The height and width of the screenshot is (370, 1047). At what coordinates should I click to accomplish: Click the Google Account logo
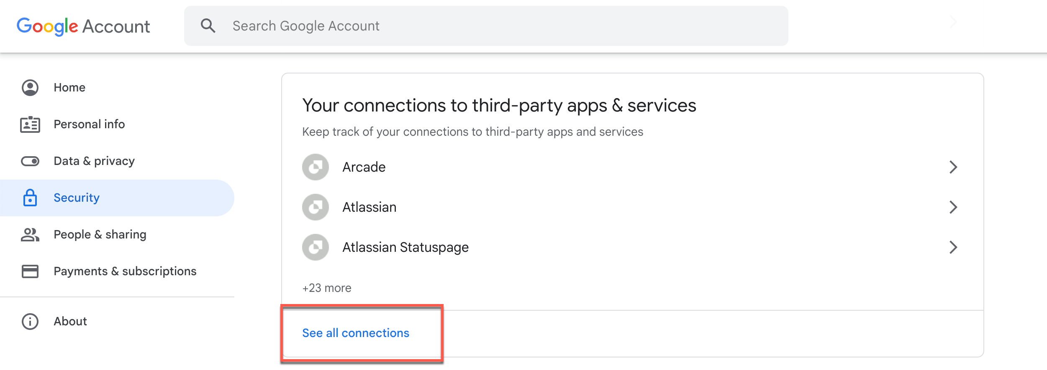(83, 26)
